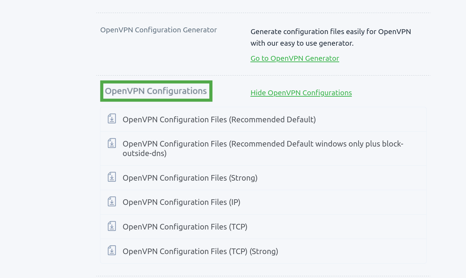Click download icon beside Configuration Files (IP)
This screenshot has width=466, height=278.
[x=112, y=201]
